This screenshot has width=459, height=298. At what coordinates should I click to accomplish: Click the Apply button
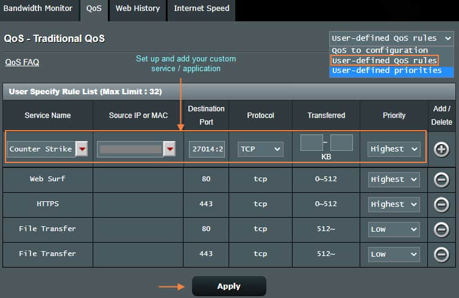coord(229,286)
